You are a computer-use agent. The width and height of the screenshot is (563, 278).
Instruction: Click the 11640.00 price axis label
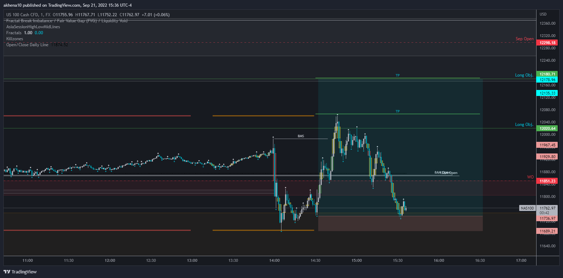coord(547,246)
